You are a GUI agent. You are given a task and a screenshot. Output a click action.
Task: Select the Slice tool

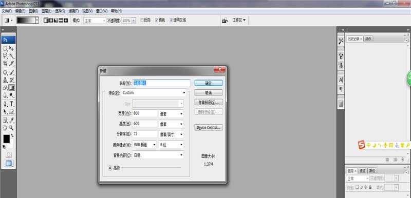click(x=11, y=64)
